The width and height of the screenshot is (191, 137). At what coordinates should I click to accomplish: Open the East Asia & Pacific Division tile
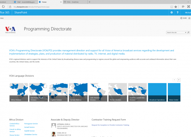point(38,92)
